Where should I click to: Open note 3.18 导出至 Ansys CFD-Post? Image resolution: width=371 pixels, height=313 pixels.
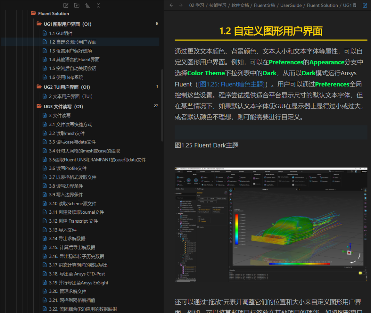click(x=77, y=274)
